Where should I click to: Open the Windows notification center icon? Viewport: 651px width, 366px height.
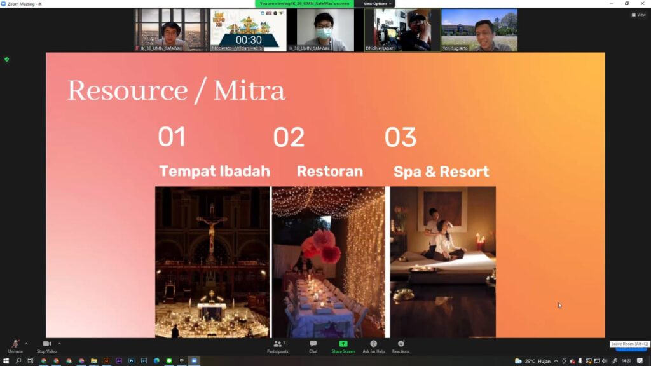point(640,361)
